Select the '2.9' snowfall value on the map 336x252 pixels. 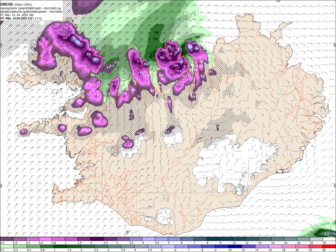point(170,54)
